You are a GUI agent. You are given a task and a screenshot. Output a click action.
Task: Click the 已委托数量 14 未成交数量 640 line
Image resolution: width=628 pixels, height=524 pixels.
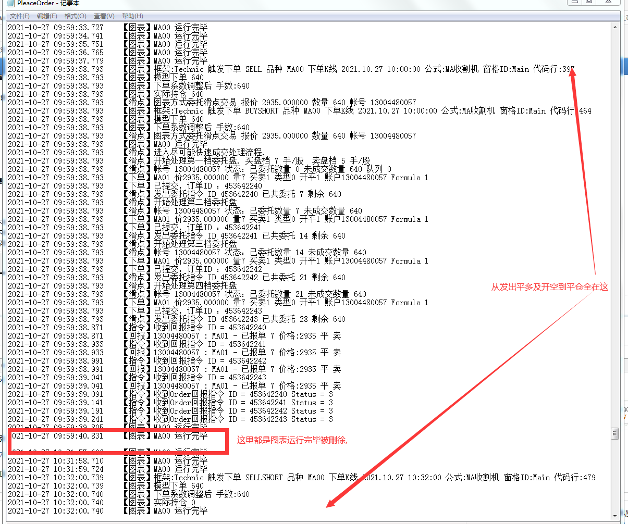pyautogui.click(x=187, y=252)
